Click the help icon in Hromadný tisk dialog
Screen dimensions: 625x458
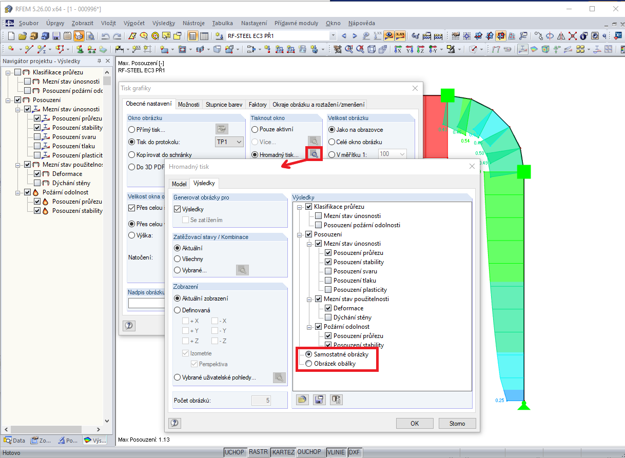(x=174, y=423)
